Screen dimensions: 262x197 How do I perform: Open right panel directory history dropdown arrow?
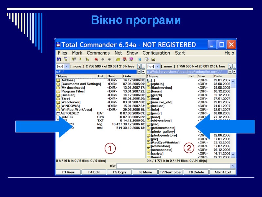tap(234, 72)
